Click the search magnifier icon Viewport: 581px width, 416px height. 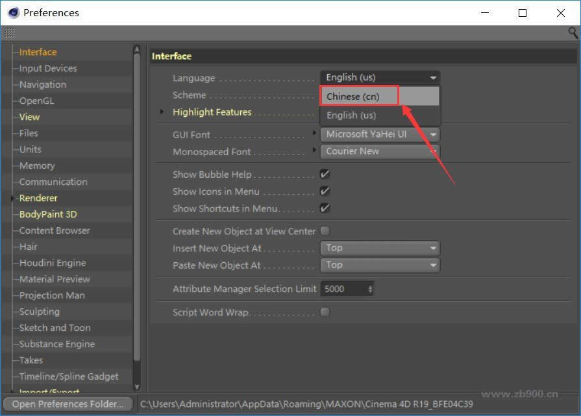tap(573, 32)
